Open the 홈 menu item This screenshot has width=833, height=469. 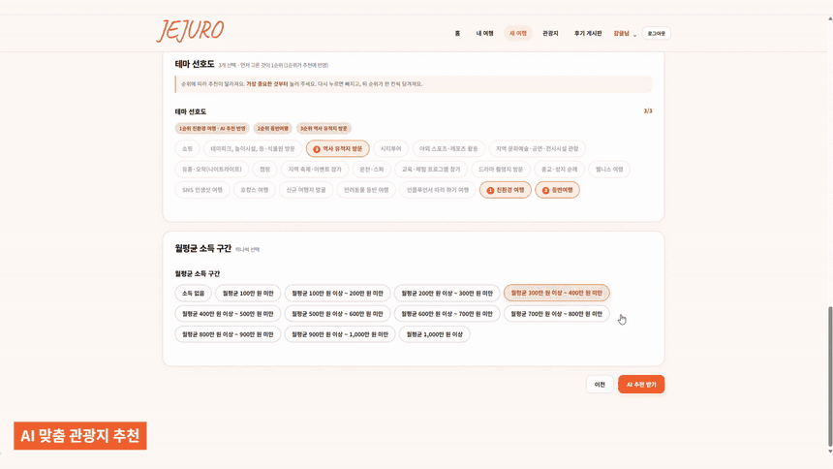pyautogui.click(x=457, y=34)
